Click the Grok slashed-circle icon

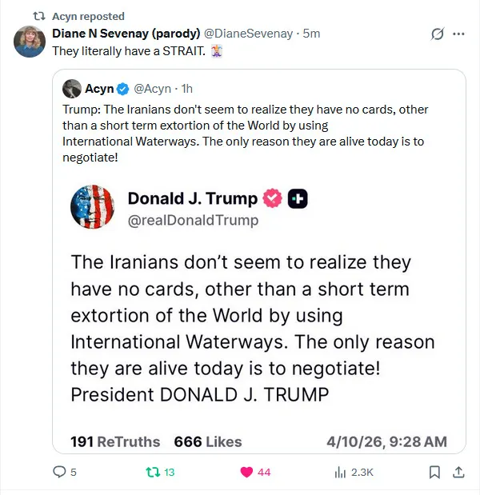438,34
